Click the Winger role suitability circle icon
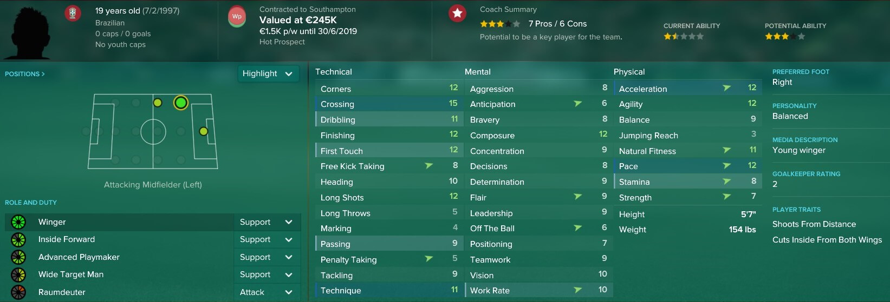Screen dimensions: 890x302 pyautogui.click(x=18, y=222)
